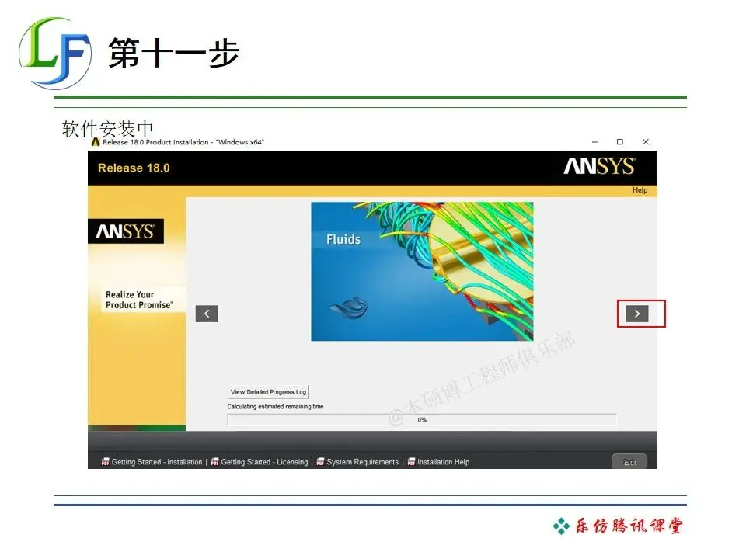Open the Installation Help link
Image resolution: width=746 pixels, height=559 pixels.
pyautogui.click(x=444, y=462)
